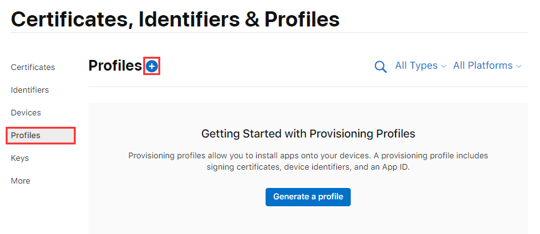540x234 pixels.
Task: Navigate to Keys in the sidebar
Action: coord(20,158)
